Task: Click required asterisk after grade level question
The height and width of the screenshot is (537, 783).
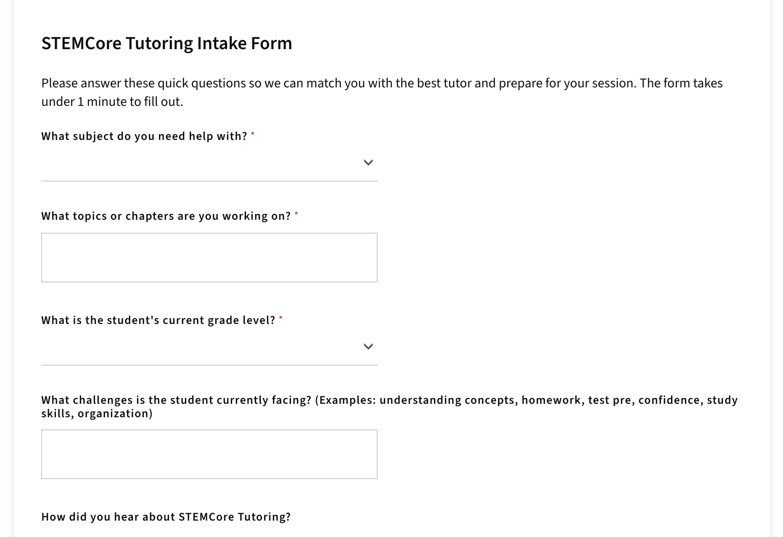Action: (x=281, y=318)
